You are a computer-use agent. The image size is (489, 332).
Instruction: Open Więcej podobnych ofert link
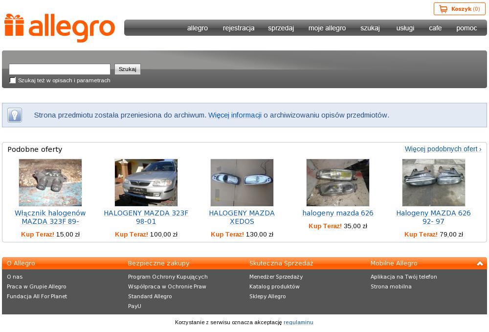pyautogui.click(x=443, y=149)
